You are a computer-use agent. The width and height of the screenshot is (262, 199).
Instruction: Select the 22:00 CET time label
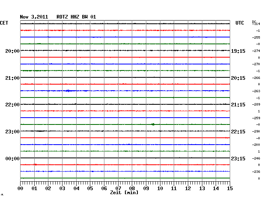pos(12,105)
